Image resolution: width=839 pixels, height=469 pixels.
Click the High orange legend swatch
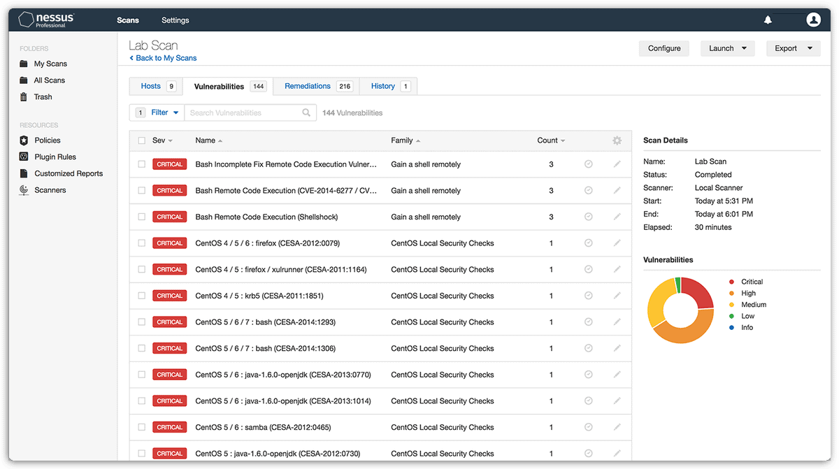(731, 294)
